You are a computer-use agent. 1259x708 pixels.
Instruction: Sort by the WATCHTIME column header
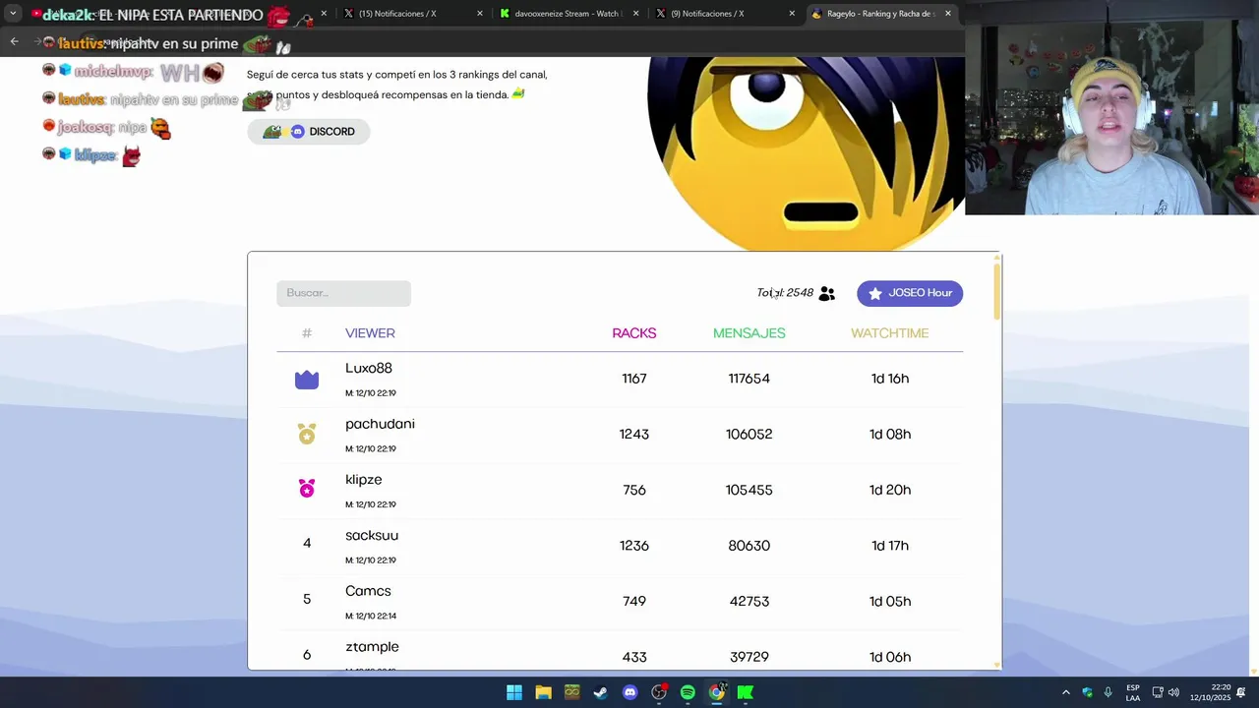point(890,333)
